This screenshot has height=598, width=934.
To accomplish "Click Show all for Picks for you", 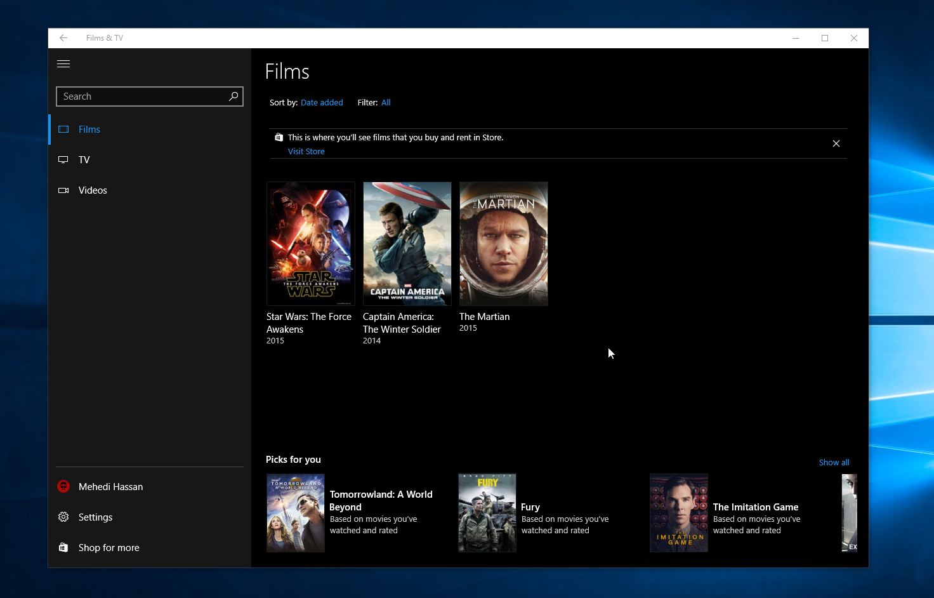I will tap(834, 462).
